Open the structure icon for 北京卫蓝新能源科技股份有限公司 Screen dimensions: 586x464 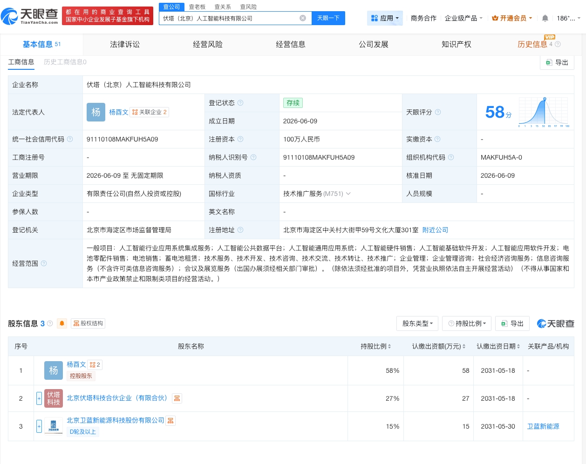click(x=170, y=421)
